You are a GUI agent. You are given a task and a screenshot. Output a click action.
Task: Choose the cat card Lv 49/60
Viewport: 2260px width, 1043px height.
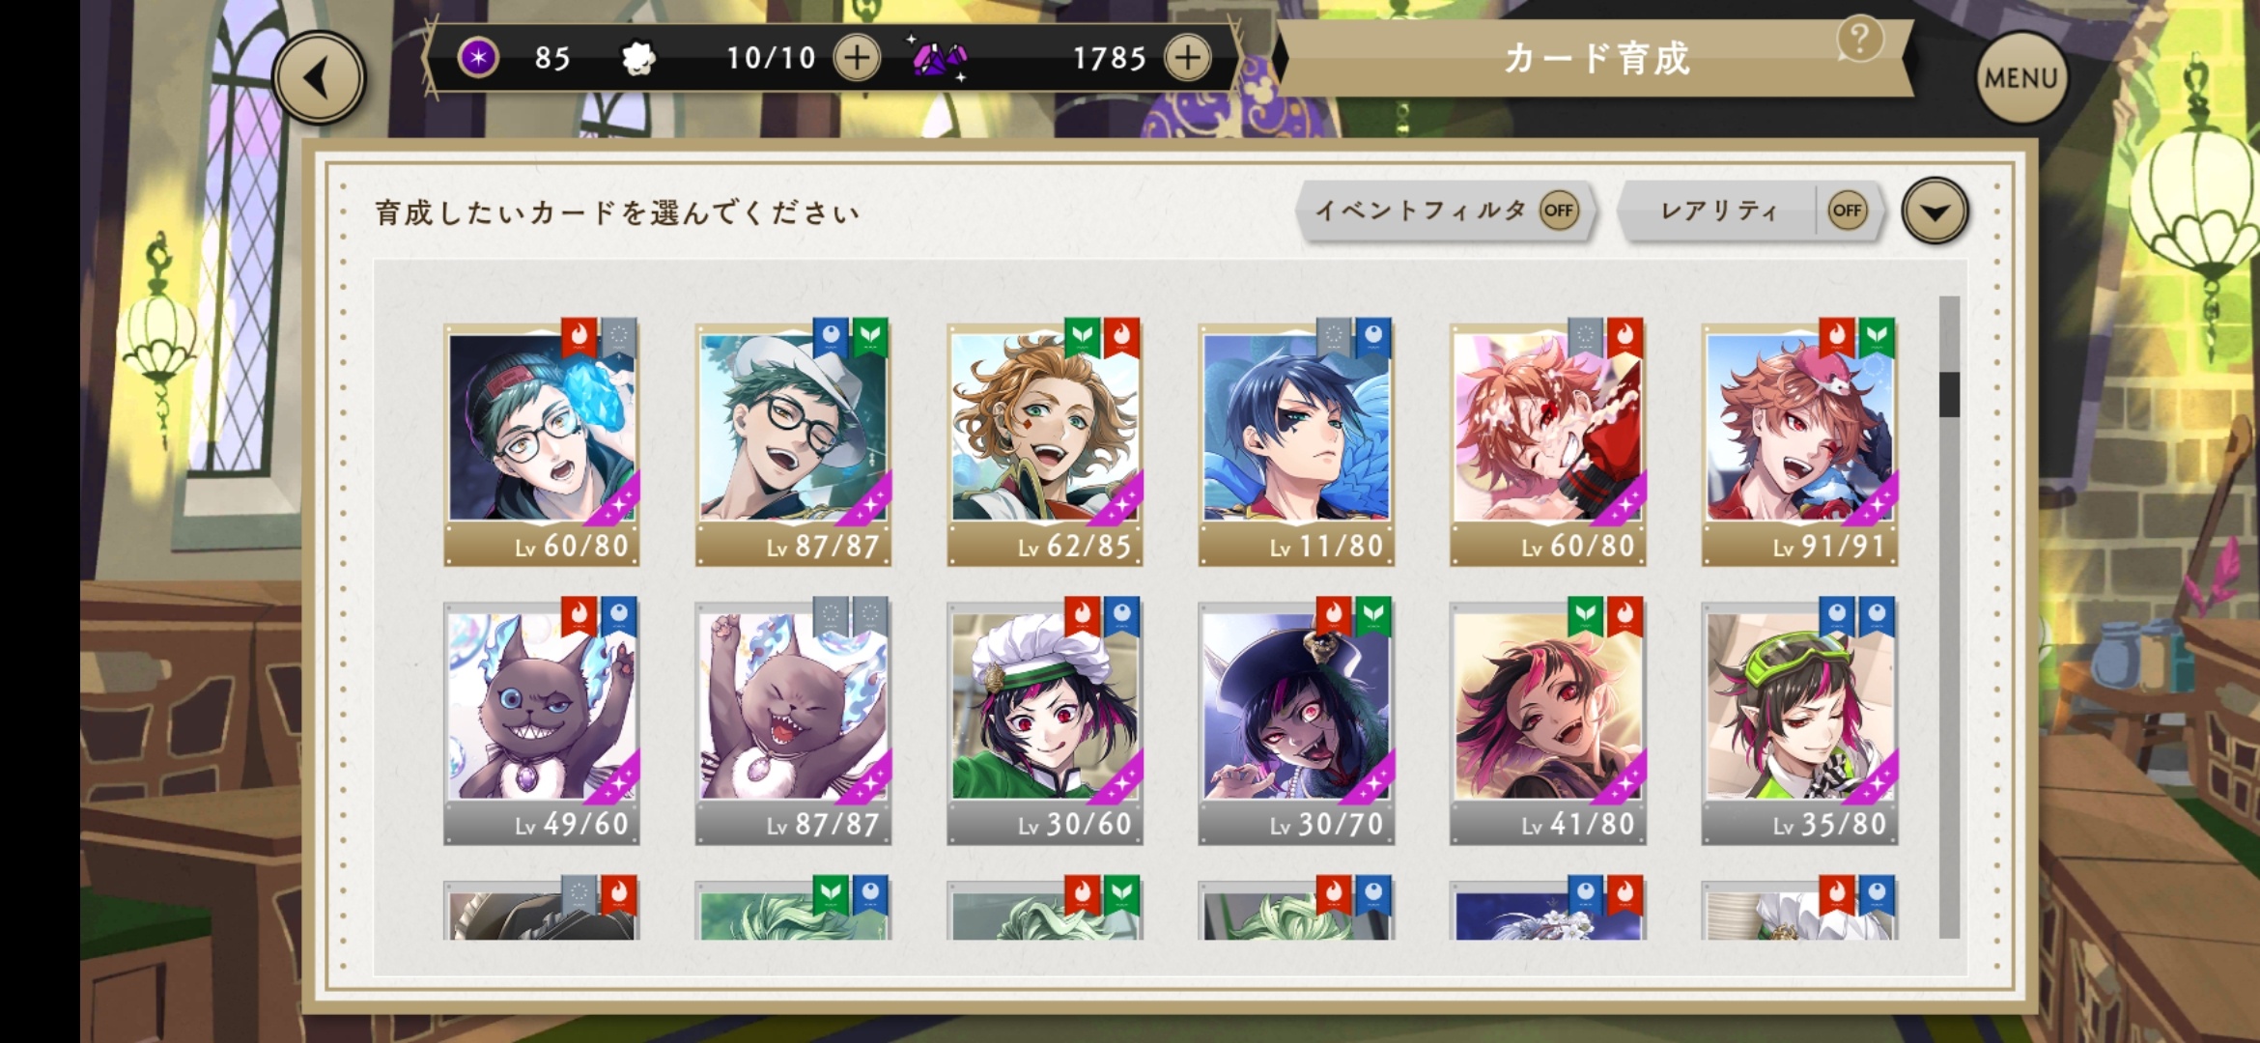[542, 721]
